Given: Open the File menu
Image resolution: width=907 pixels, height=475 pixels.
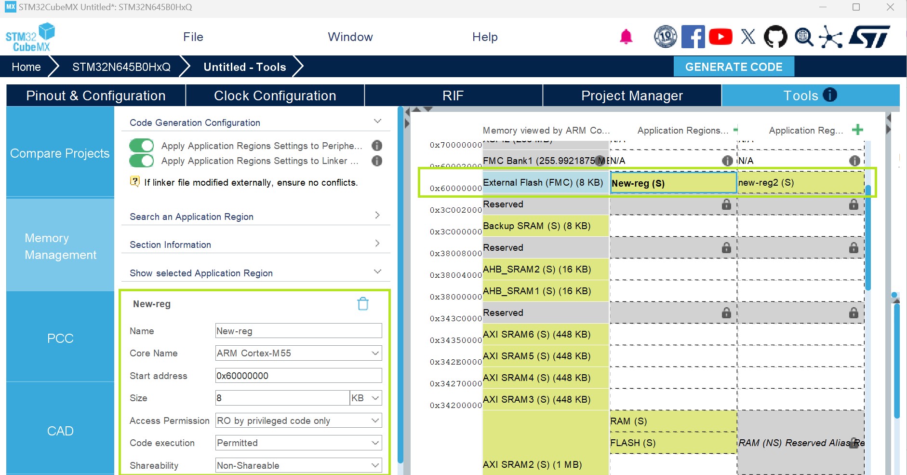Looking at the screenshot, I should [193, 37].
